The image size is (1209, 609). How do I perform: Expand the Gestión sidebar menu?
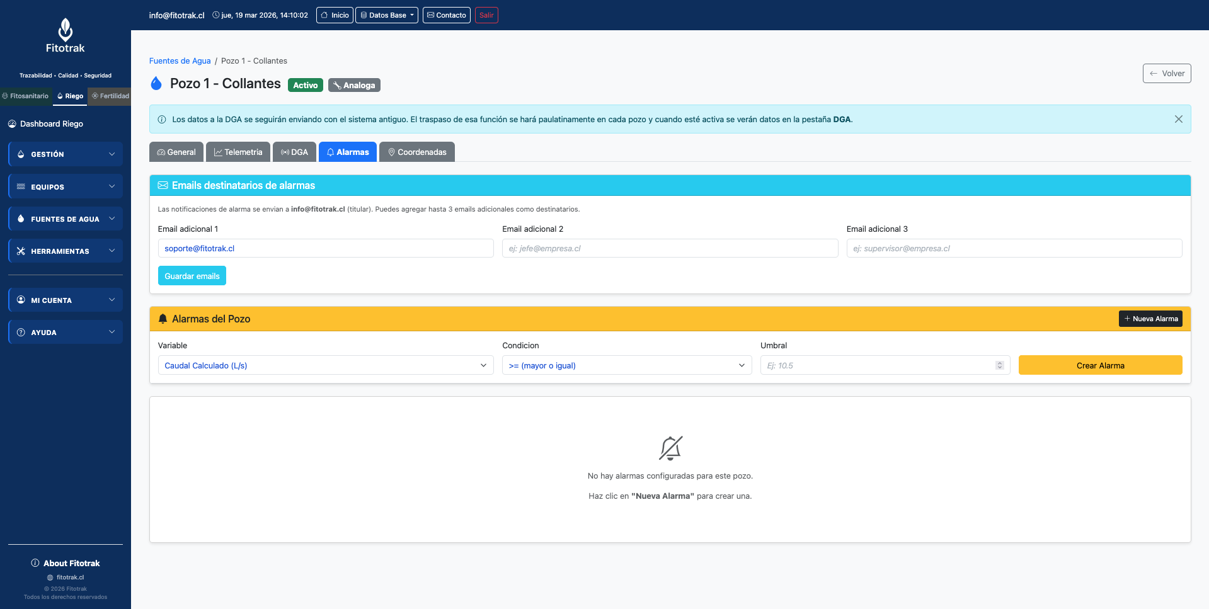[x=66, y=154]
